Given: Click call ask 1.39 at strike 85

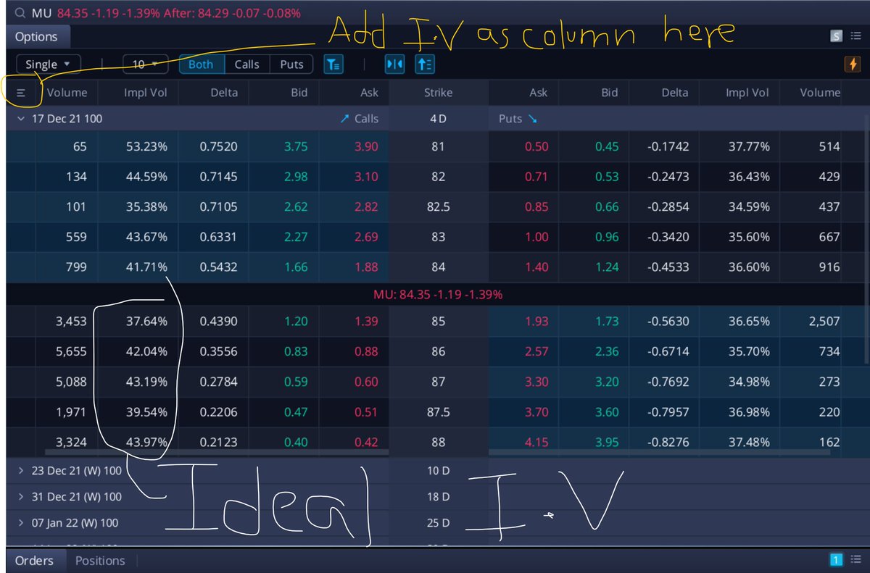Looking at the screenshot, I should (366, 321).
